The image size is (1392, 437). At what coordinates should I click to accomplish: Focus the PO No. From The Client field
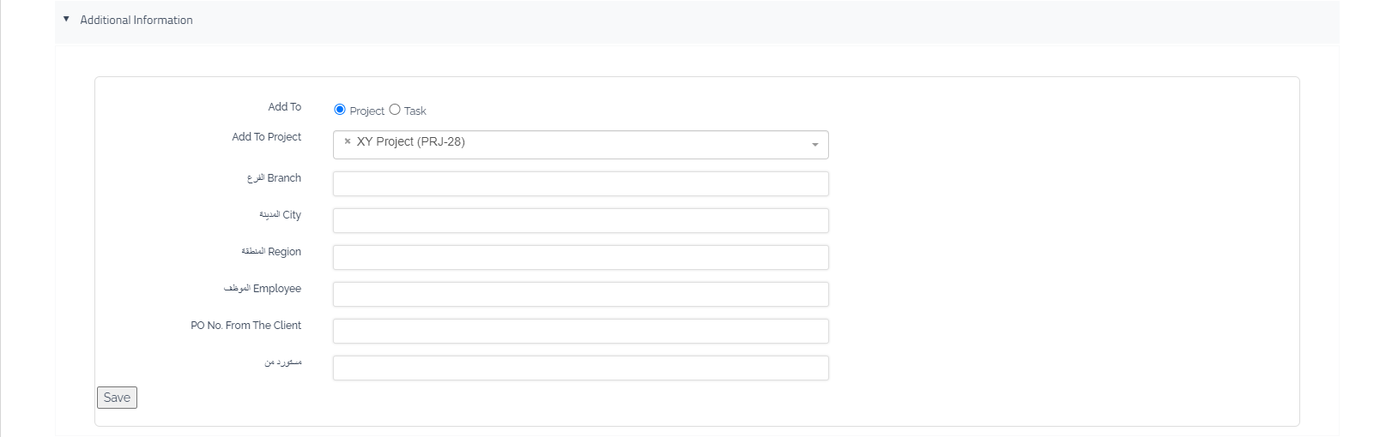tap(580, 331)
